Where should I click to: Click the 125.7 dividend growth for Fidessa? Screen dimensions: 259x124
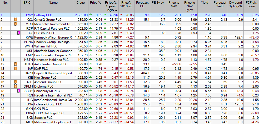coord(239,104)
